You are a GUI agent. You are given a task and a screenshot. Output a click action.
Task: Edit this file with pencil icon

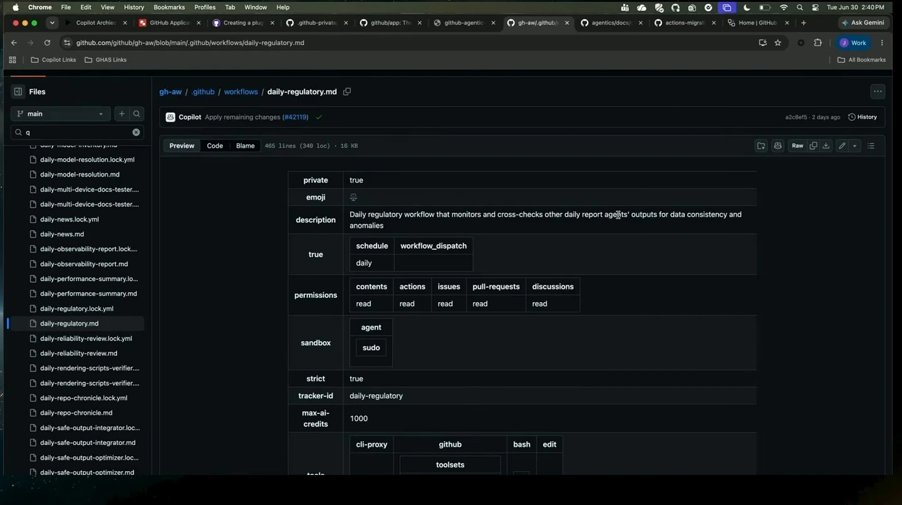842,146
